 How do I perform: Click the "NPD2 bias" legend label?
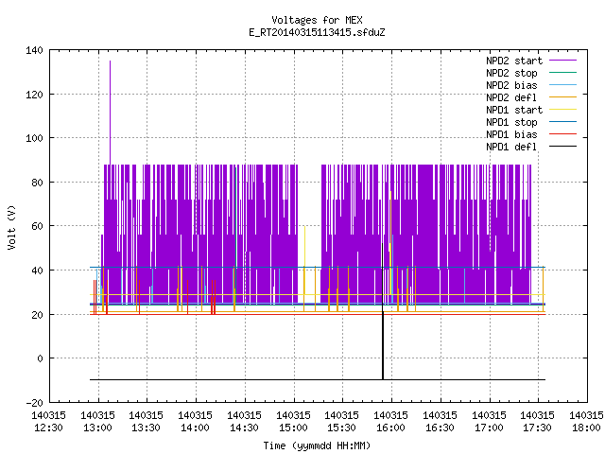[x=511, y=85]
